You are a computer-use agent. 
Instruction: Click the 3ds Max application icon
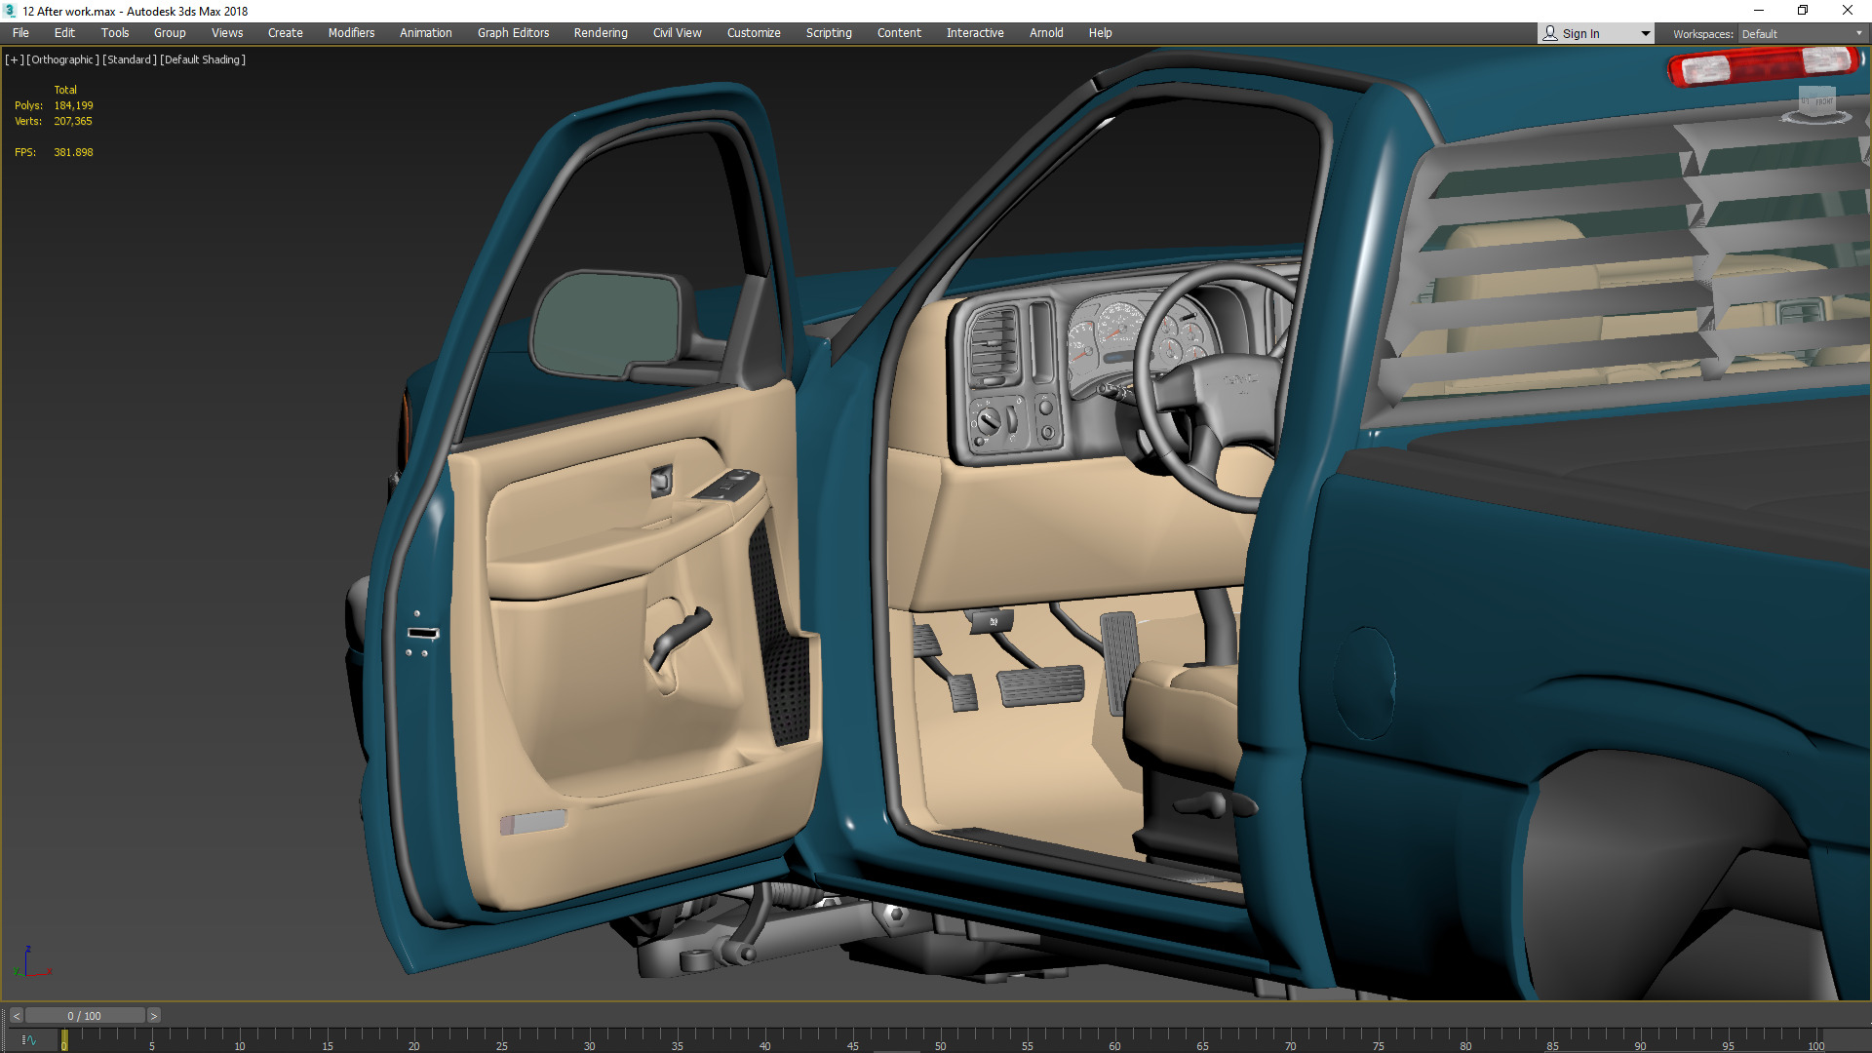tap(10, 11)
